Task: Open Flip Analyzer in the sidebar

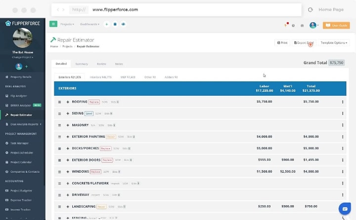Action: pos(19,96)
